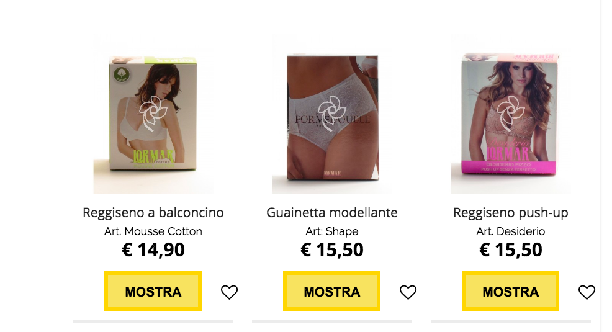Show the Guainetta modellante via MOSTRA button
Image resolution: width=612 pixels, height=332 pixels.
pos(332,291)
